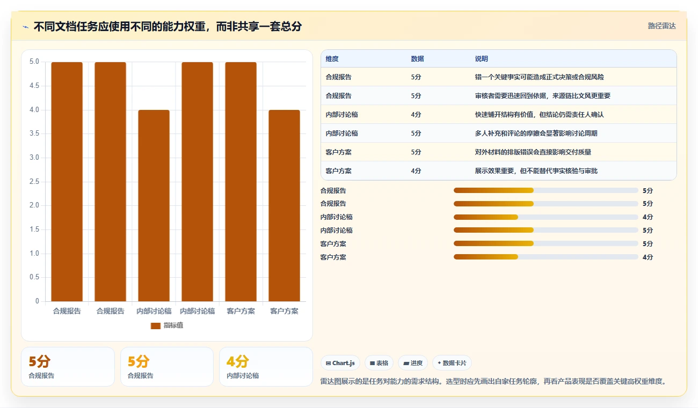
Task: Click the 表格 chip
Action: (x=379, y=363)
